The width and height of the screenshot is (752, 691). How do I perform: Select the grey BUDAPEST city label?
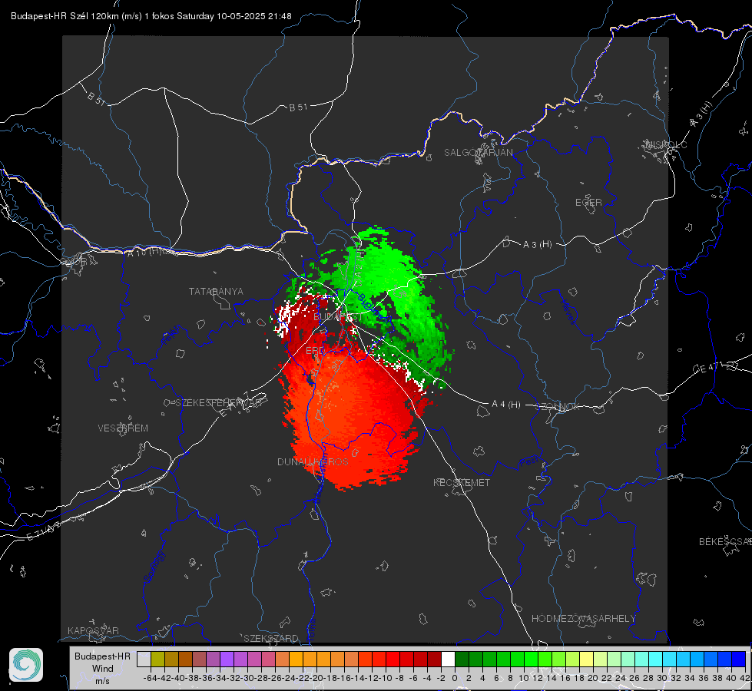tap(338, 317)
